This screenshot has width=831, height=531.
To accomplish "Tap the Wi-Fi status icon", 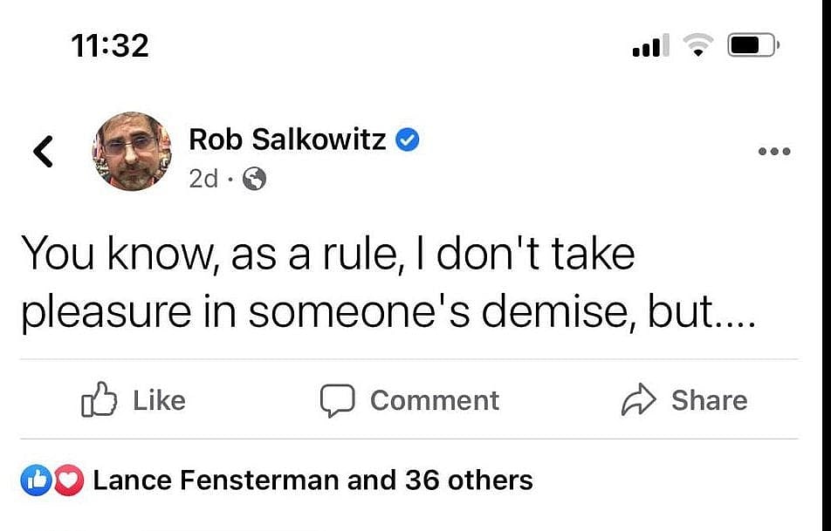I will click(698, 45).
